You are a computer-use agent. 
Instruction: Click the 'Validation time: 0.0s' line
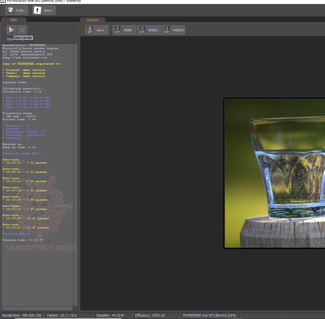[22, 92]
